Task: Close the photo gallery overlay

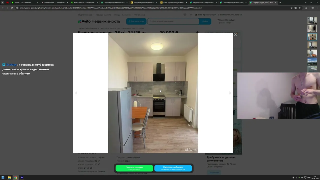Action: coord(235,34)
